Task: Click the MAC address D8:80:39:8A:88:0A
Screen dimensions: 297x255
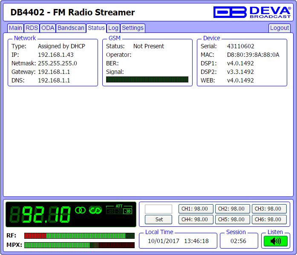Action: [x=253, y=55]
